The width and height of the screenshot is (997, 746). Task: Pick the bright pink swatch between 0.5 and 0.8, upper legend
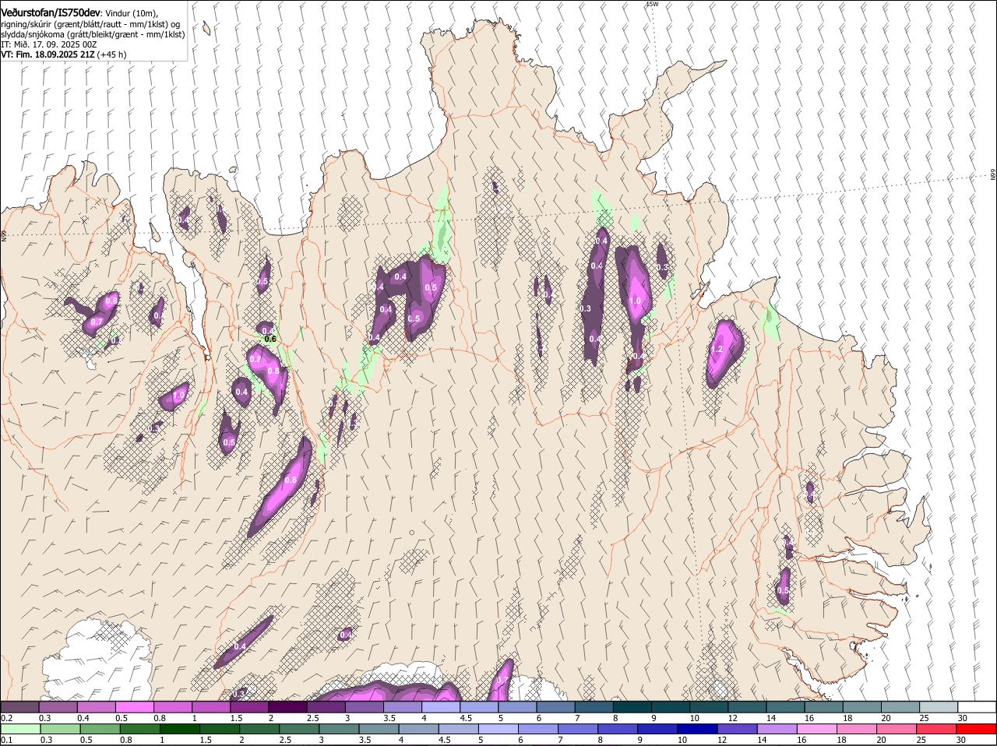coord(135,706)
